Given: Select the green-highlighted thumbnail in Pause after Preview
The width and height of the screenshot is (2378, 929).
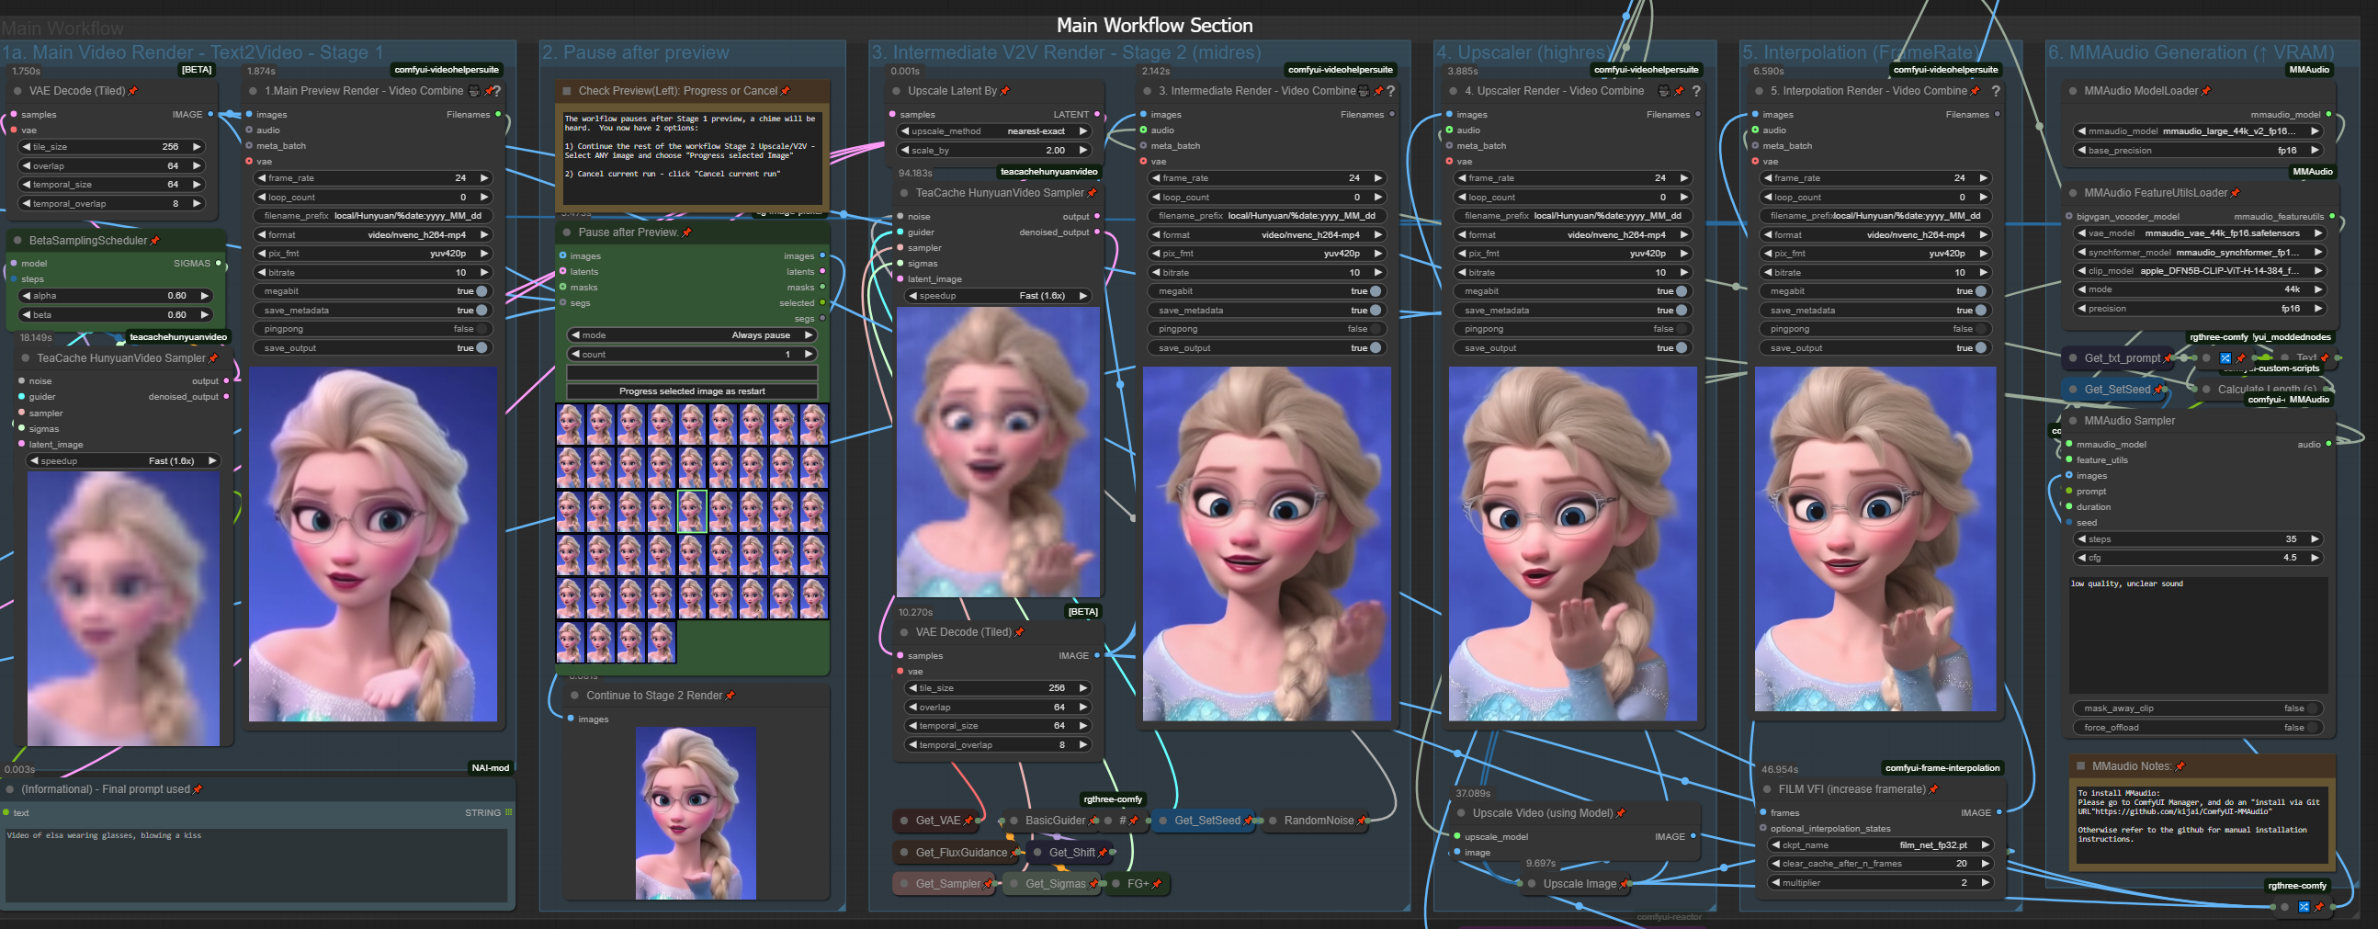Looking at the screenshot, I should pyautogui.click(x=691, y=511).
